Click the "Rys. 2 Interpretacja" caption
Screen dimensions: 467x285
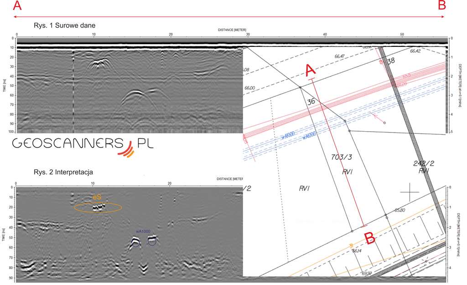(x=63, y=172)
